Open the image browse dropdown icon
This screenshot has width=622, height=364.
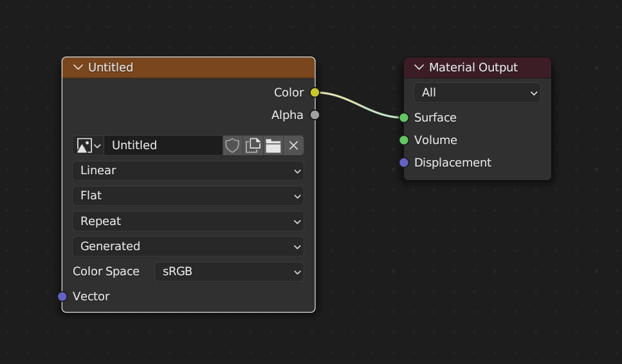(x=88, y=145)
